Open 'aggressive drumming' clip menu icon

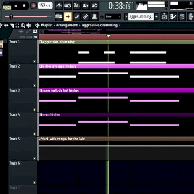click(40, 42)
